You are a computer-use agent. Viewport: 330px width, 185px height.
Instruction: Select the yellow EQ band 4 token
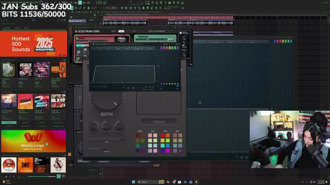(170, 48)
